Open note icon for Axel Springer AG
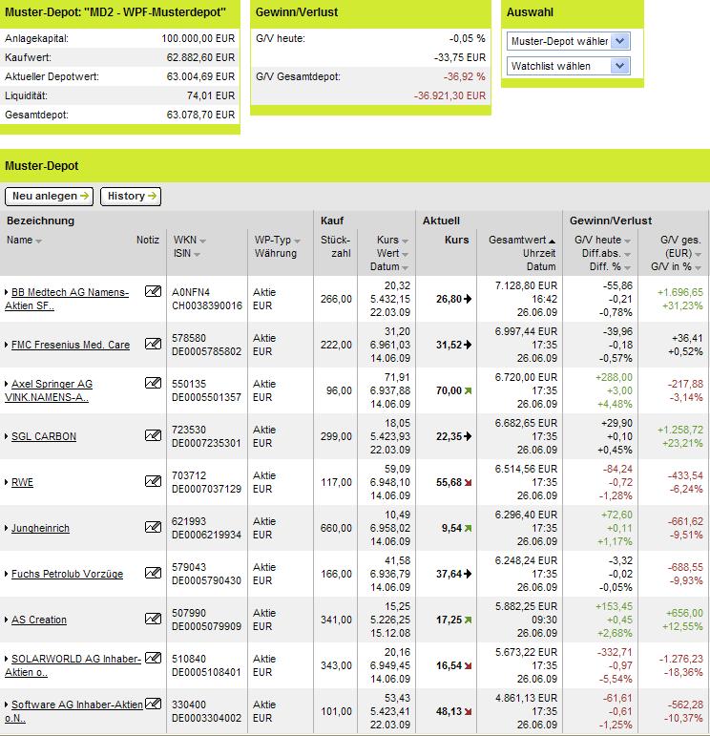 pos(153,383)
